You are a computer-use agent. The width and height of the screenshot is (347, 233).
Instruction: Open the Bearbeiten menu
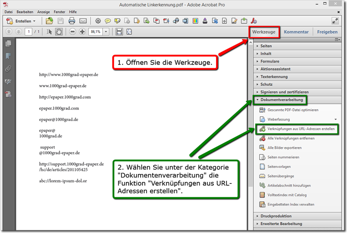[x=25, y=12]
